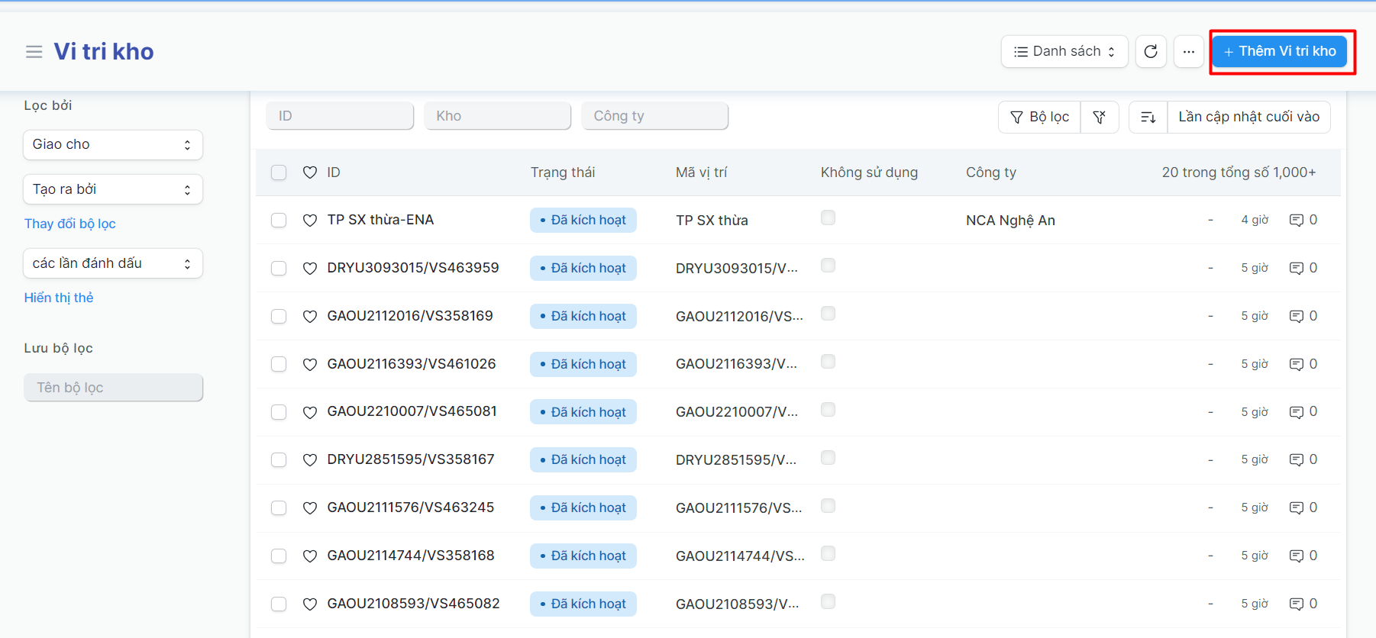Like the TP SX thừa-ENA row heart
The height and width of the screenshot is (638, 1376).
tap(309, 221)
